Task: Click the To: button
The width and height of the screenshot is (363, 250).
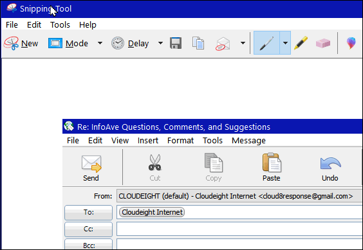Action: (88, 212)
